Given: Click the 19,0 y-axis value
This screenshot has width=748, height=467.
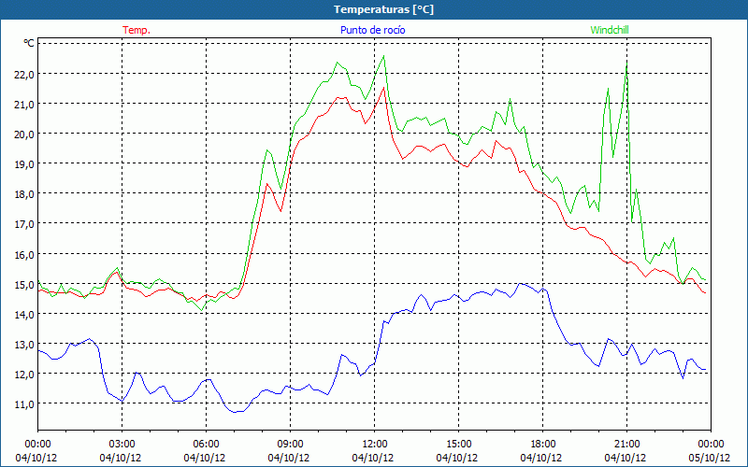Looking at the screenshot, I should [25, 164].
